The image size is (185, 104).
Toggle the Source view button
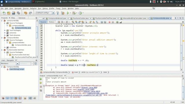point(43,22)
